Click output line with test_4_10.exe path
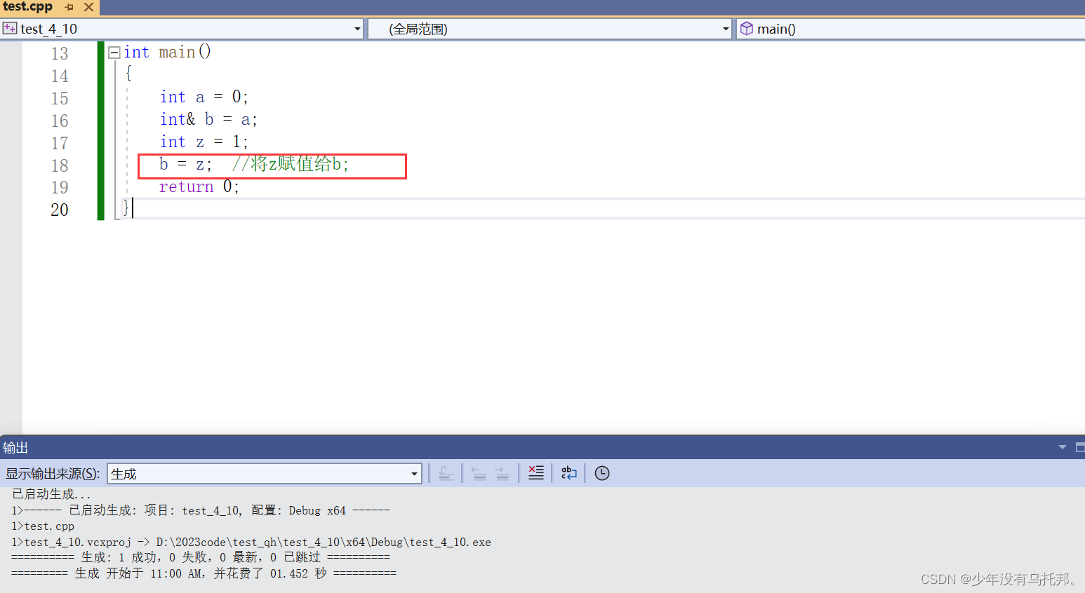 point(251,543)
